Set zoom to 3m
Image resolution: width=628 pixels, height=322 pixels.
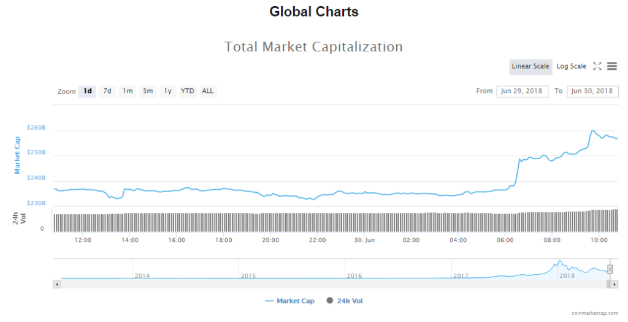(x=147, y=91)
